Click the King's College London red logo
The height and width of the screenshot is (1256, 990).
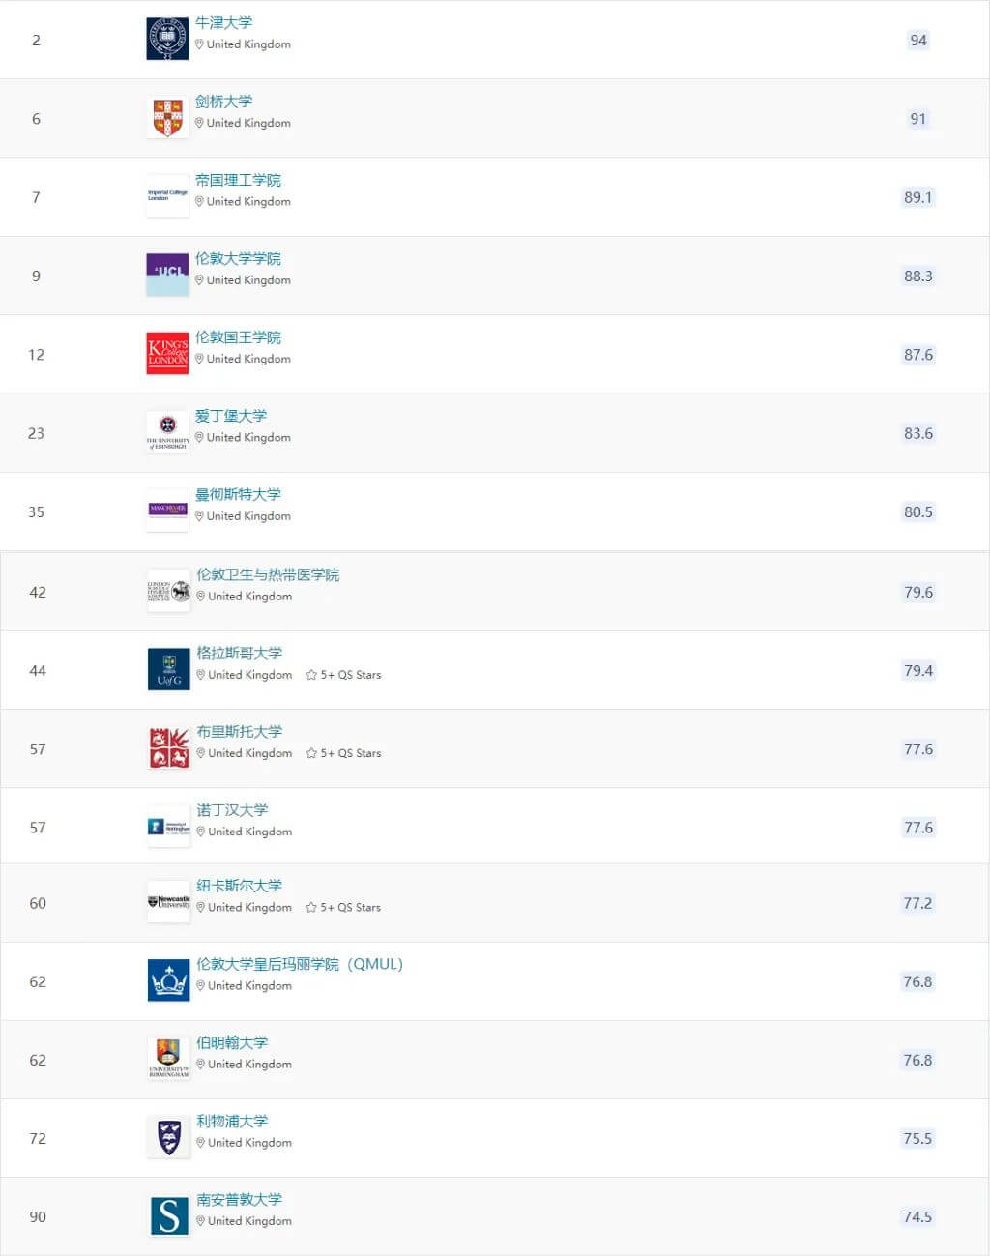(167, 354)
